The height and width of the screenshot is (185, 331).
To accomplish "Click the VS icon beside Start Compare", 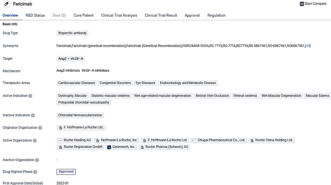I will (x=302, y=4).
